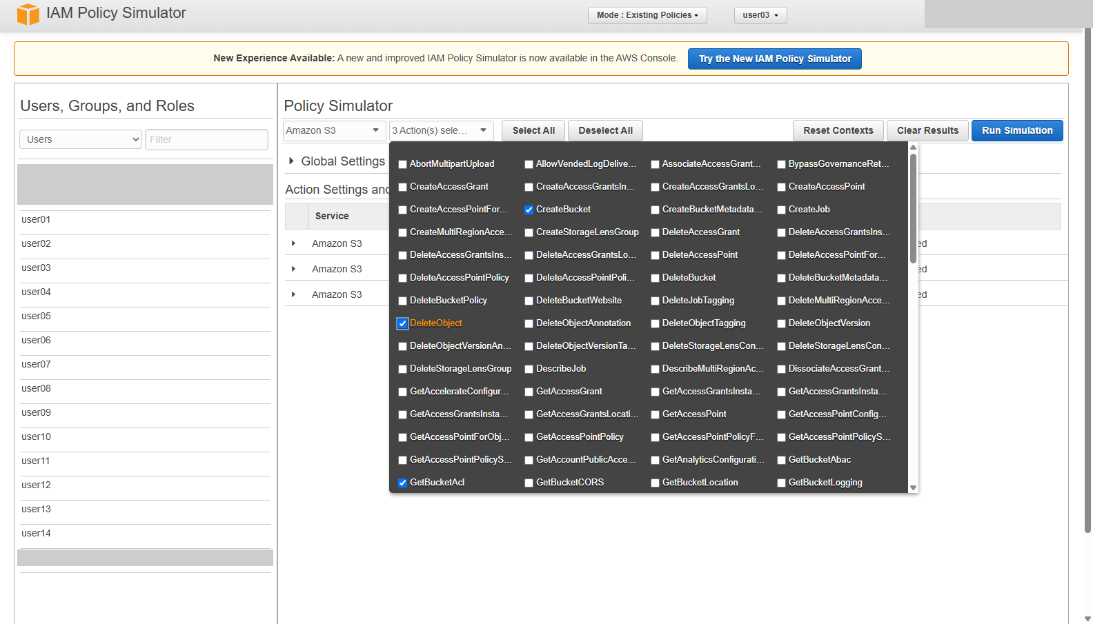1093x624 pixels.
Task: Check the DeleteBucketPolicy action
Action: point(403,301)
